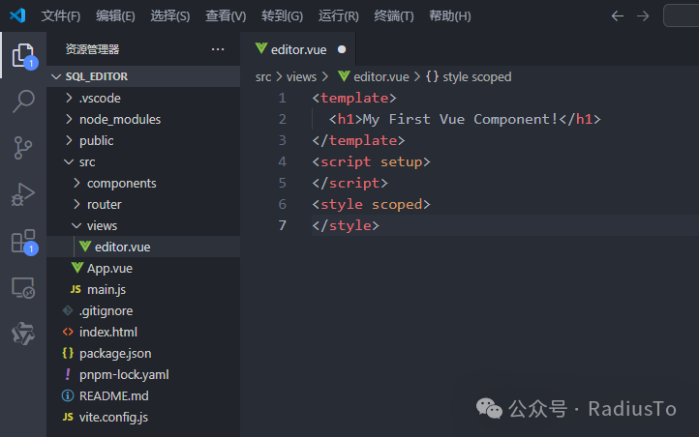Expand the components folder
This screenshot has height=437, width=699.
[121, 183]
